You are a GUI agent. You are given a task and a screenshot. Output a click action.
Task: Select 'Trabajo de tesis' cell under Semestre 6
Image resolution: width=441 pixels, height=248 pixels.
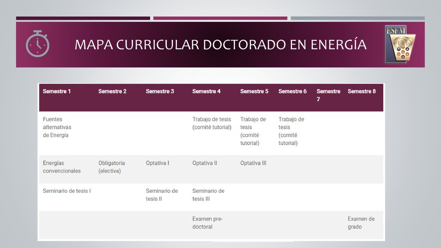(x=292, y=131)
